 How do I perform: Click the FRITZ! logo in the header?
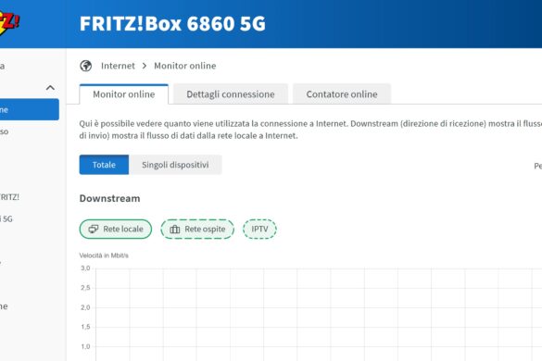point(9,23)
